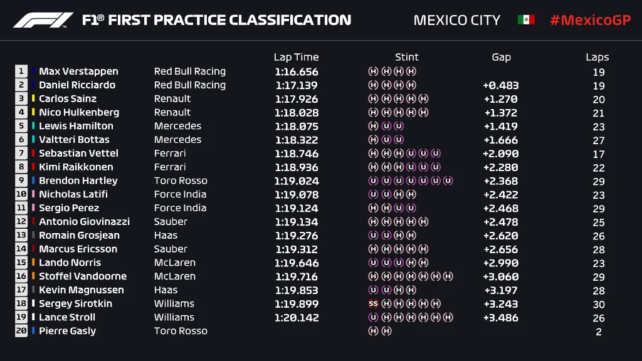Click the Gap column header
The image size is (642, 361).
click(x=501, y=57)
